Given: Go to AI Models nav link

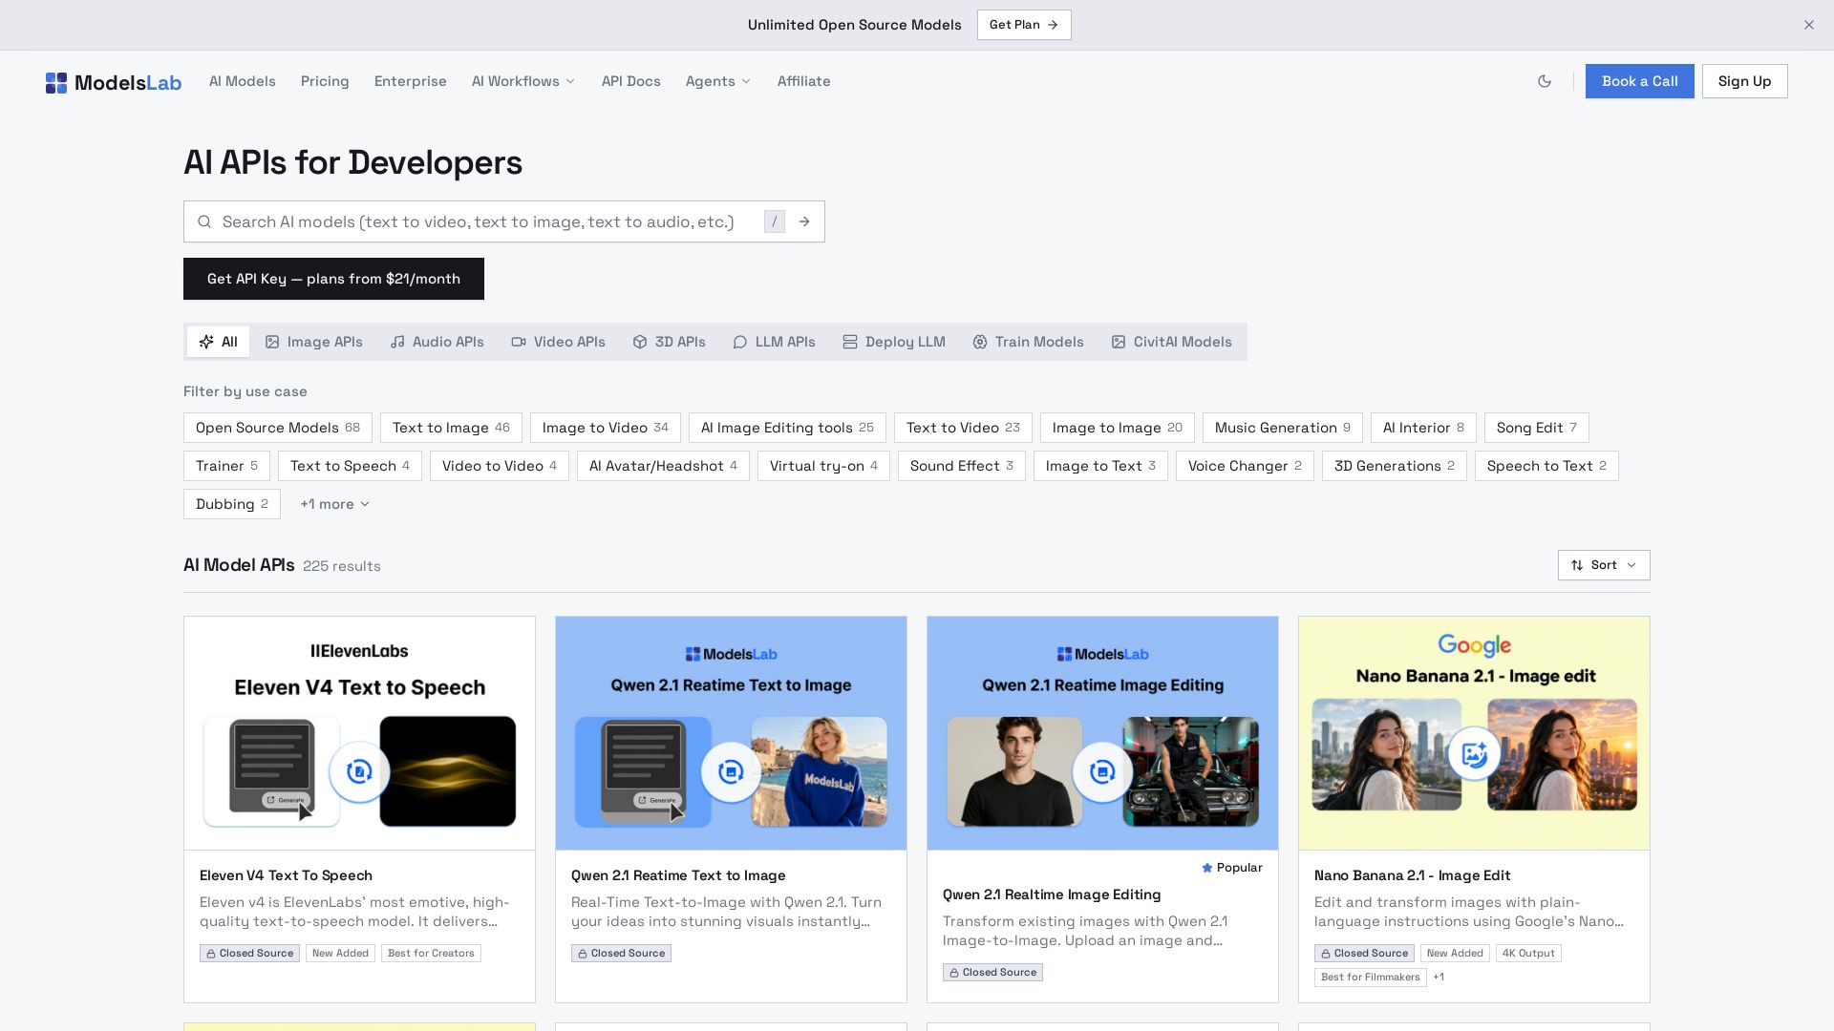Looking at the screenshot, I should (x=243, y=81).
